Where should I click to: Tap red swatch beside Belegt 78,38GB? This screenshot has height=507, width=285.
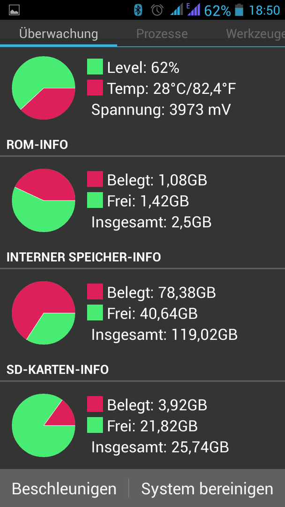(x=95, y=292)
